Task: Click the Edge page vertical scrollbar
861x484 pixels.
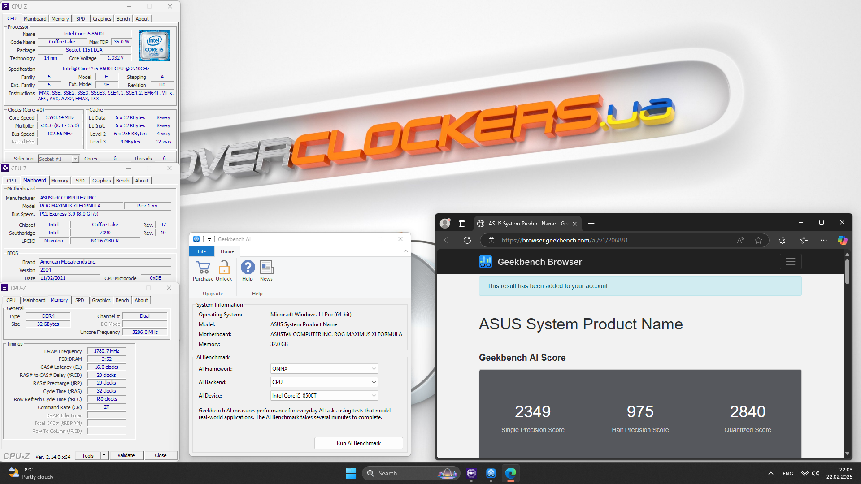Action: pos(847,271)
